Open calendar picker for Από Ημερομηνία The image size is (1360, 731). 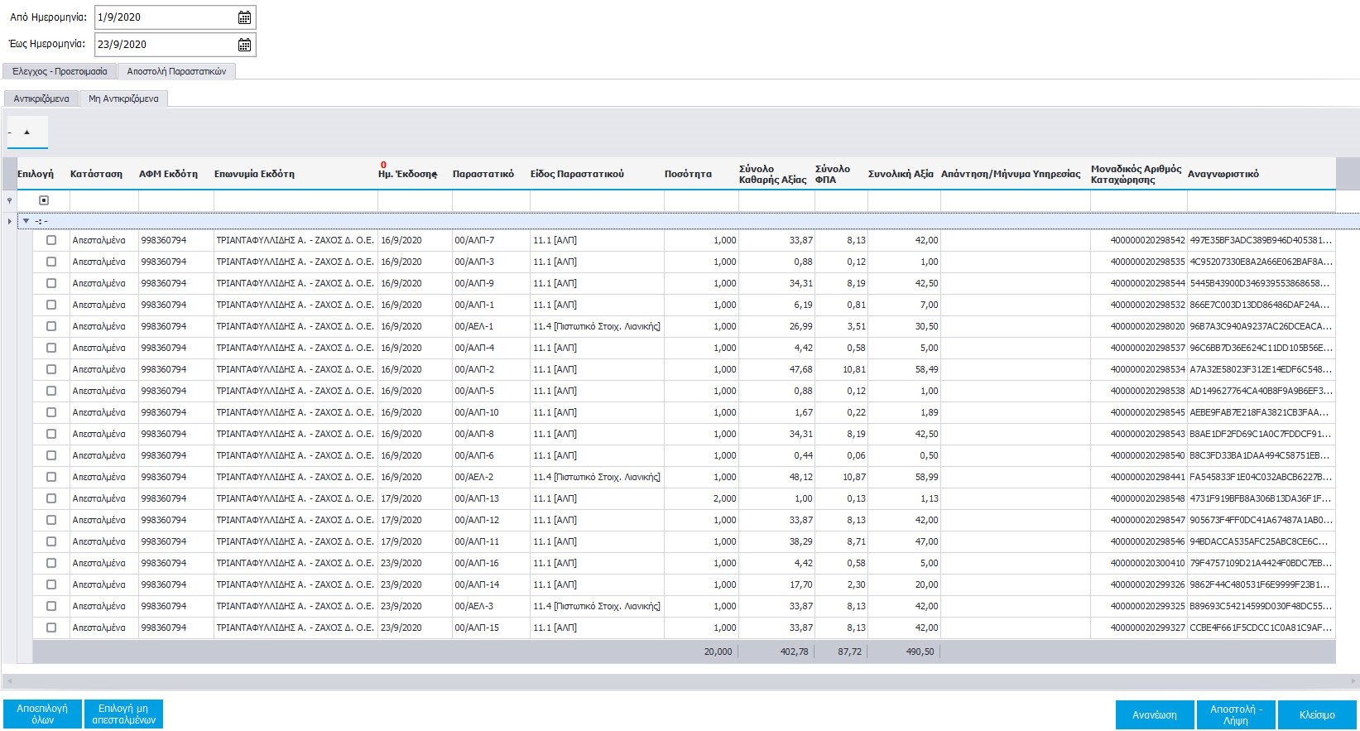tap(244, 17)
